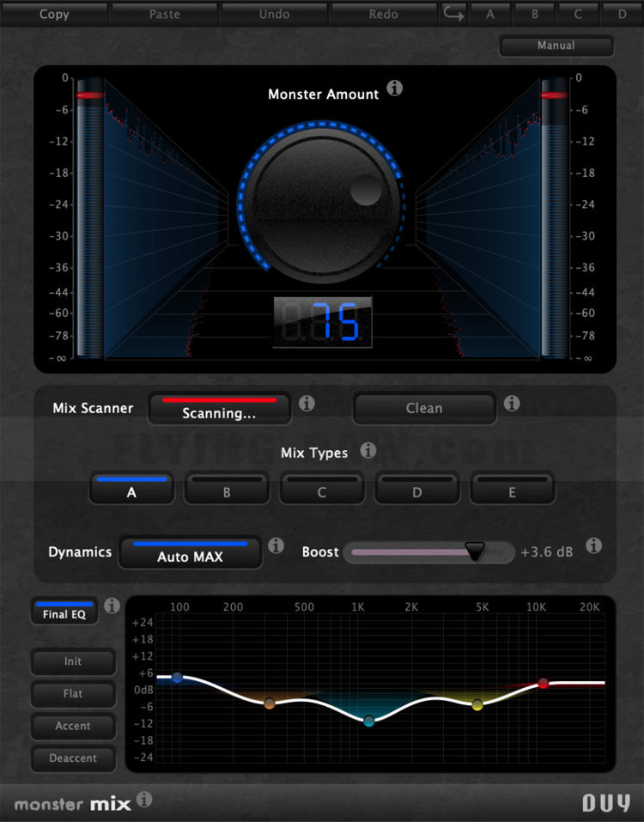Screen dimensions: 644x822
Task: Click the Monster Amount knob
Action: 322,204
